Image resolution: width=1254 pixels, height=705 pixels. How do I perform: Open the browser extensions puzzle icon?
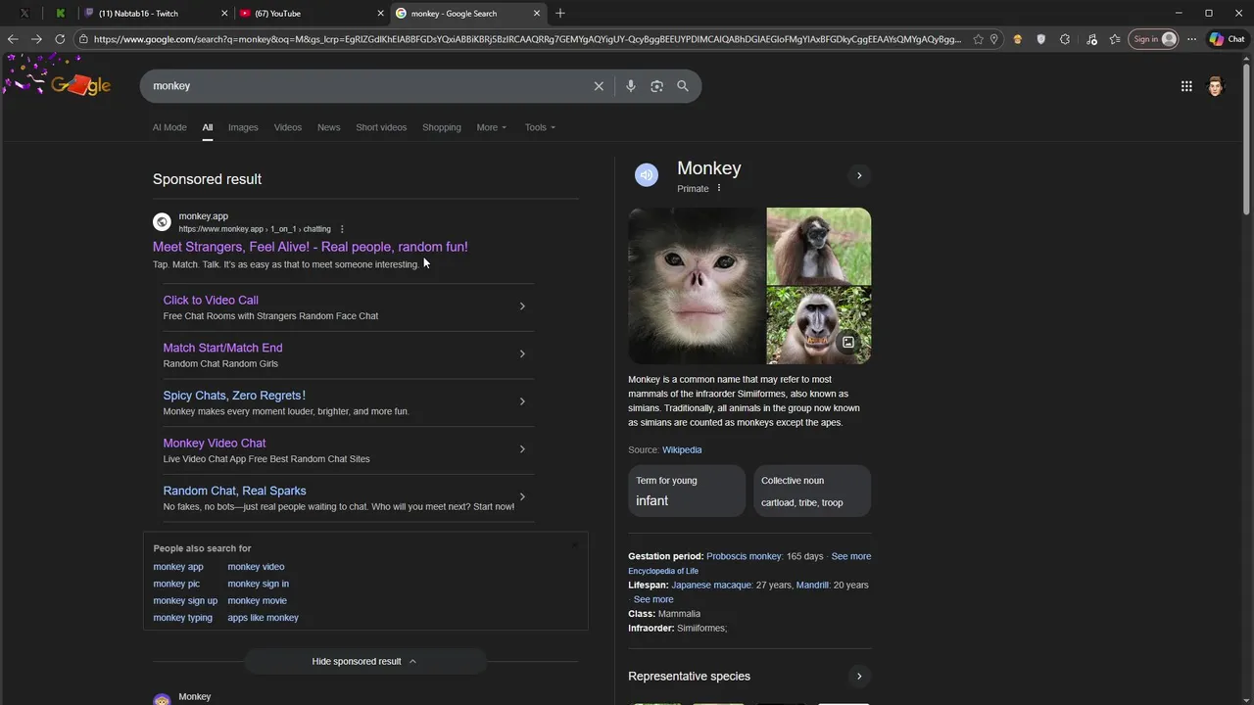1065,39
